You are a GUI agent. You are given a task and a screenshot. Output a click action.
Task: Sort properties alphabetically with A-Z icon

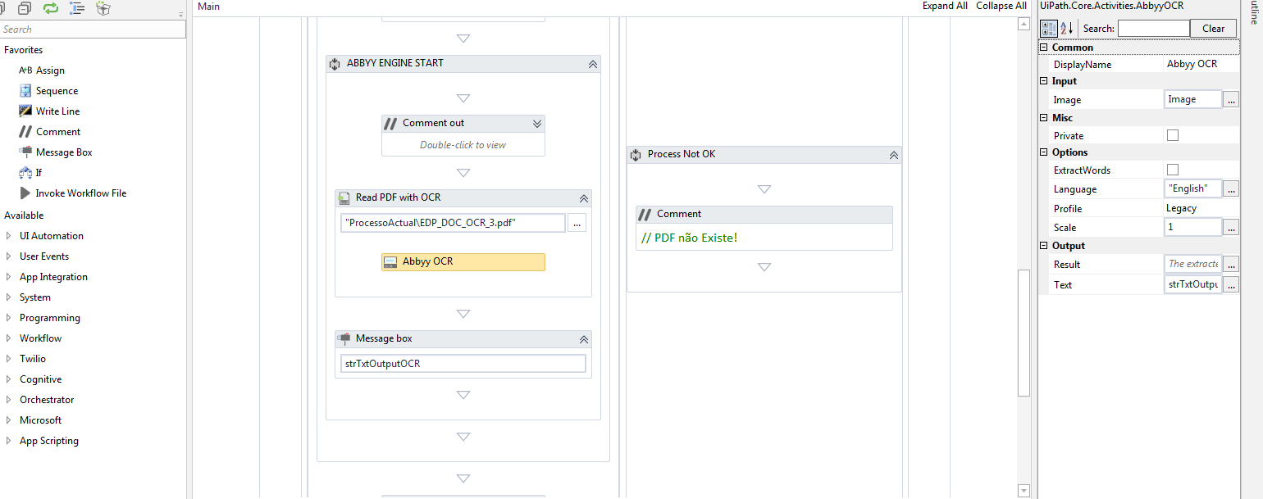[x=1067, y=29]
